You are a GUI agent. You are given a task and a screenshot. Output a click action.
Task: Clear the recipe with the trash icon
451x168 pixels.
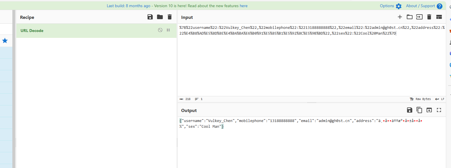pyautogui.click(x=170, y=17)
